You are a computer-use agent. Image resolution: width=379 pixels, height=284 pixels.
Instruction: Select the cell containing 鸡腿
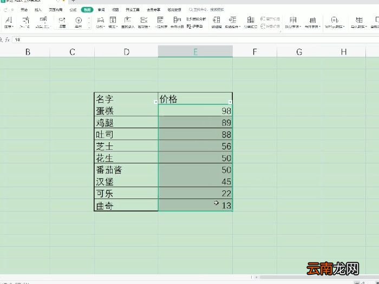pos(126,122)
